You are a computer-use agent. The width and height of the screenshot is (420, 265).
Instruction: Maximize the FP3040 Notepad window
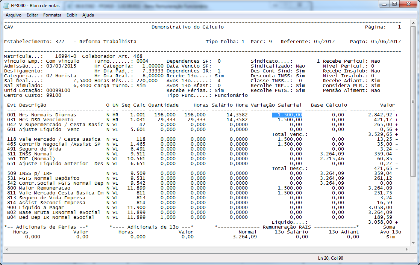pyautogui.click(x=394, y=4)
